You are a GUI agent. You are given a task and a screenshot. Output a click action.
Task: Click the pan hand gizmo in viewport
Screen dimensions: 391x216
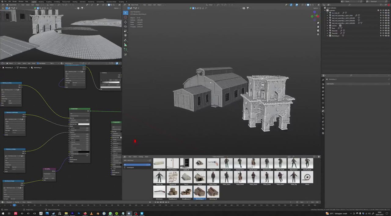click(318, 27)
